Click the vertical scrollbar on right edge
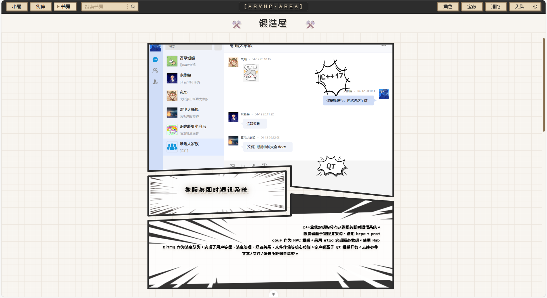This screenshot has height=298, width=547. [544, 85]
